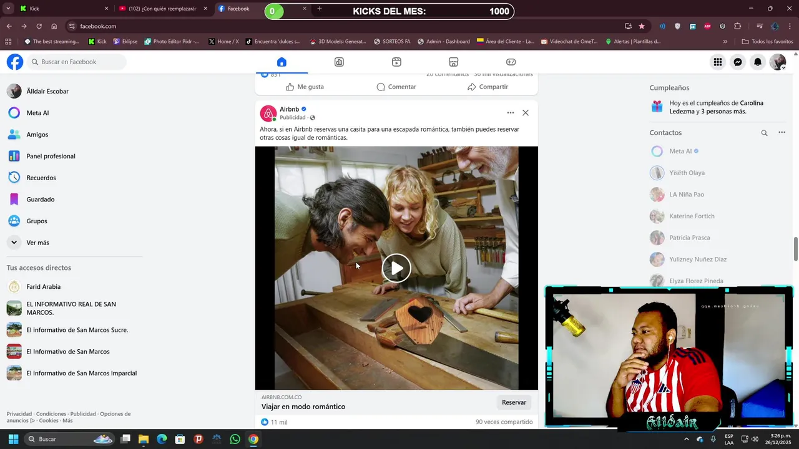Open the notifications bell
The image size is (799, 449).
pyautogui.click(x=758, y=62)
